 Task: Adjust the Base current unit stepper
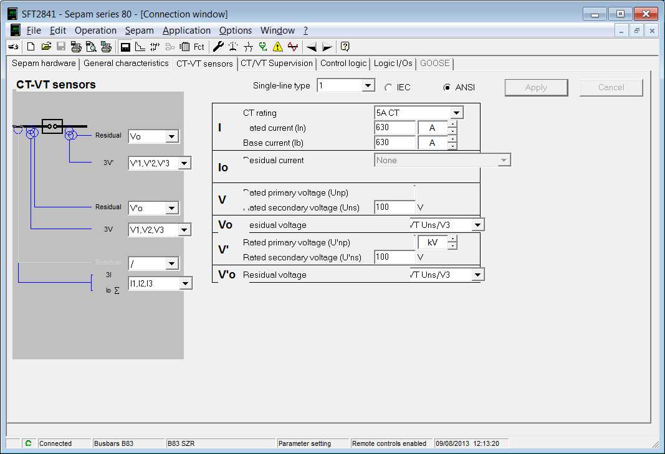[452, 143]
